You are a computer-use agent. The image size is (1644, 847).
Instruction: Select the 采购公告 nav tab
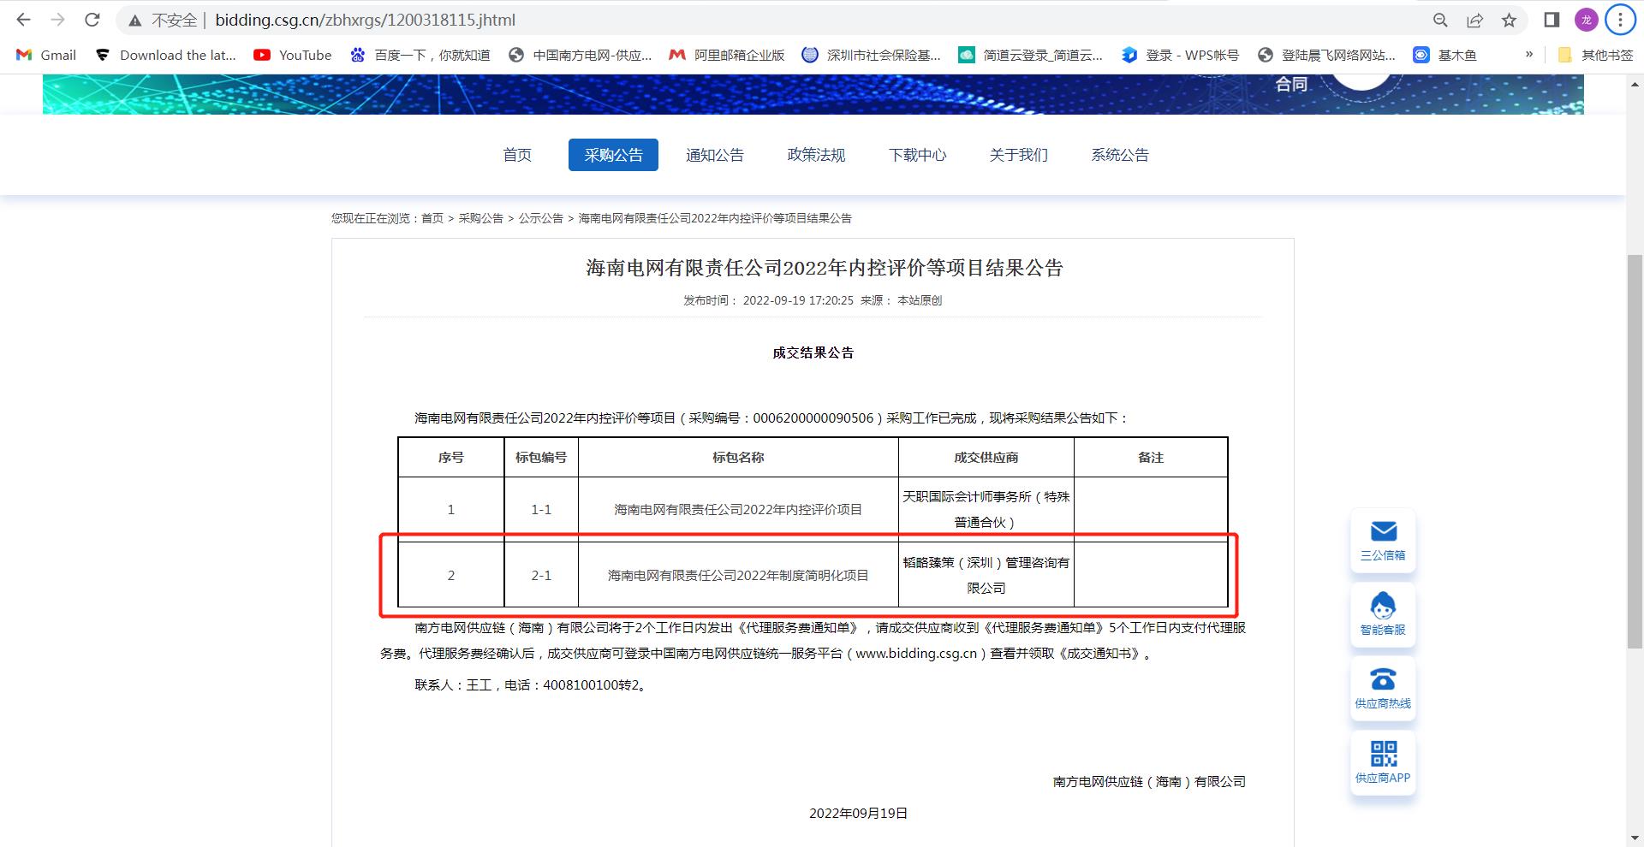pos(613,155)
